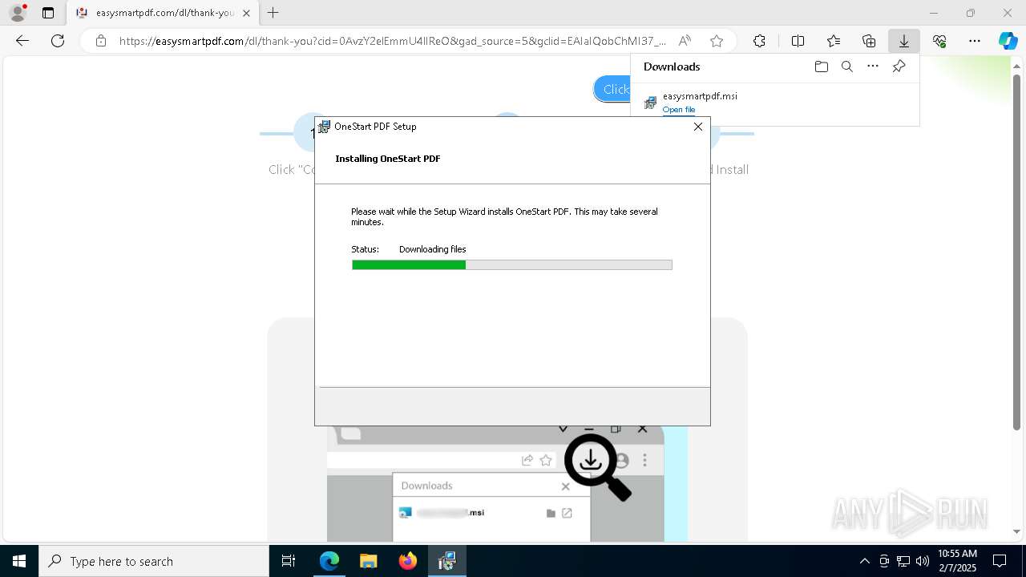Open the Edge profile avatar
The height and width of the screenshot is (577, 1026).
pyautogui.click(x=18, y=13)
